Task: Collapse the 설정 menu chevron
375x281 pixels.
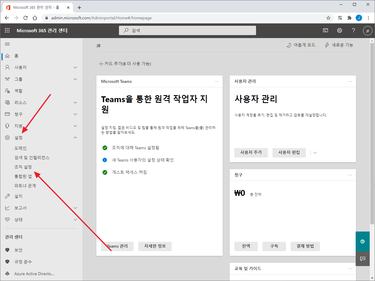Action: [75, 138]
